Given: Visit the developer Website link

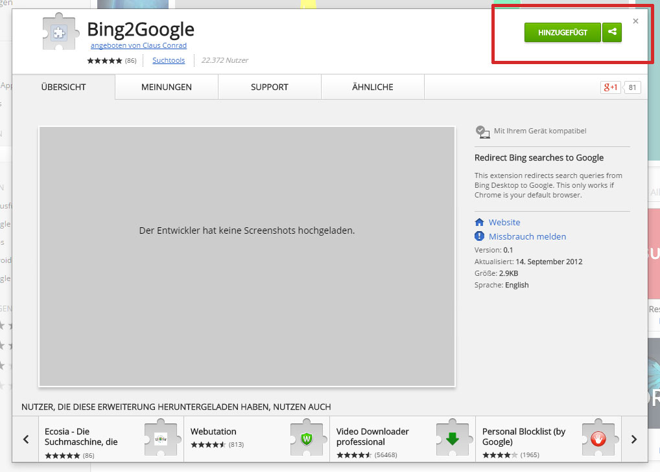Looking at the screenshot, I should point(504,222).
